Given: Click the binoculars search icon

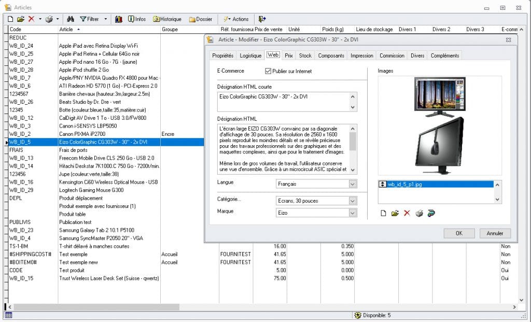Looking at the screenshot, I should [71, 19].
